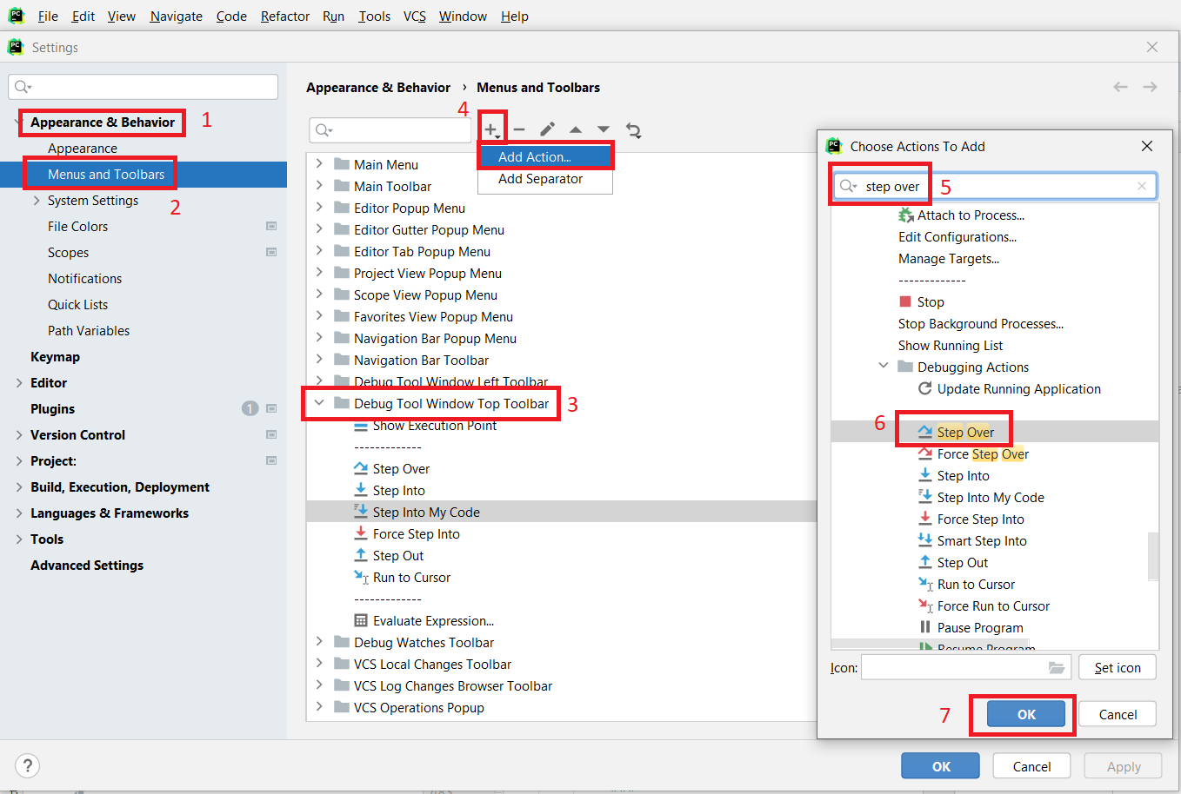The height and width of the screenshot is (794, 1181).
Task: Click the move down arrow icon
Action: pos(604,130)
